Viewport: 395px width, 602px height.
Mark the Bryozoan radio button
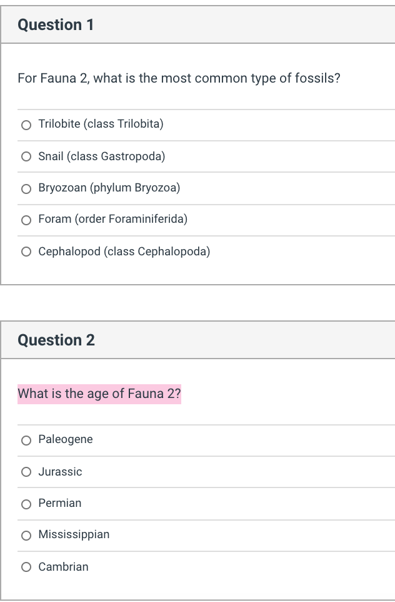pyautogui.click(x=26, y=188)
